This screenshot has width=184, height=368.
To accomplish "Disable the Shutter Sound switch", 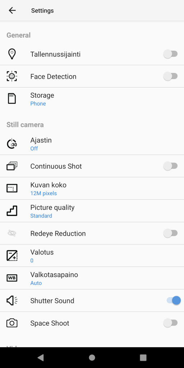I will [x=174, y=300].
